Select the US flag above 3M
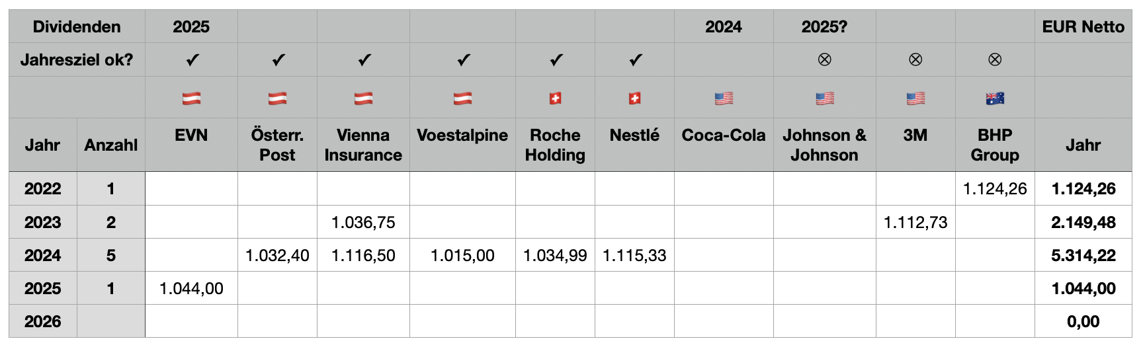1143x349 pixels. click(915, 98)
